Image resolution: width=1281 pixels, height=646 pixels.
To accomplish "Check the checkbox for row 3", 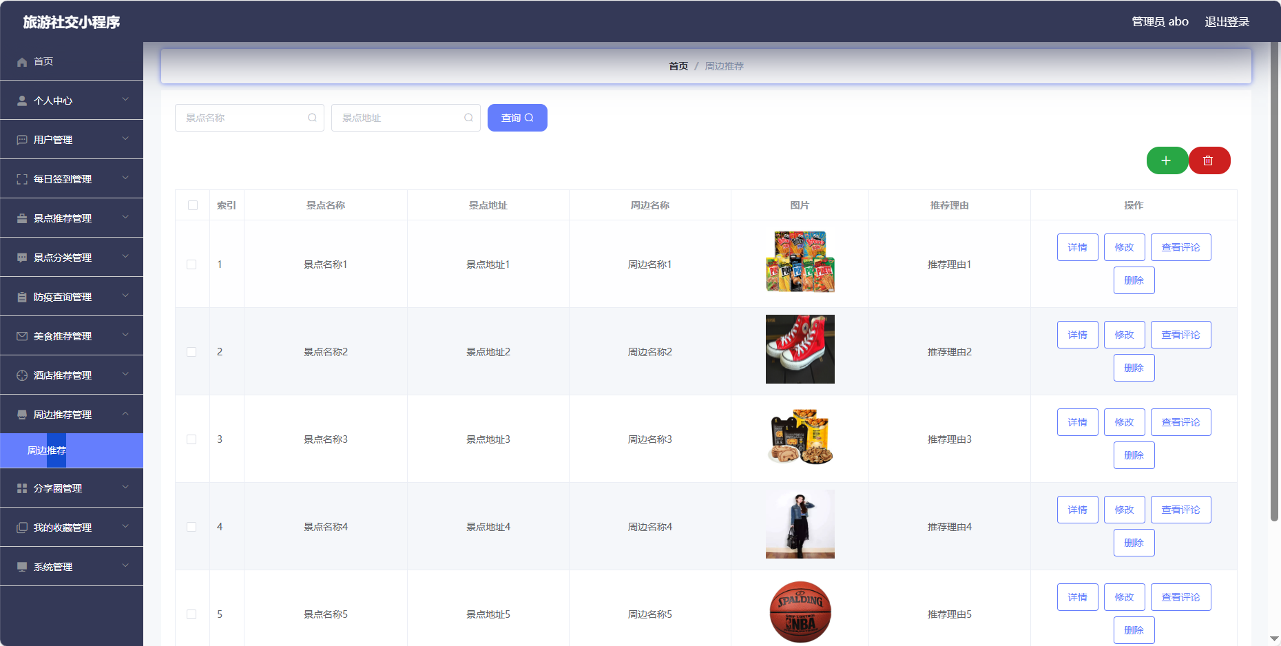I will click(191, 439).
